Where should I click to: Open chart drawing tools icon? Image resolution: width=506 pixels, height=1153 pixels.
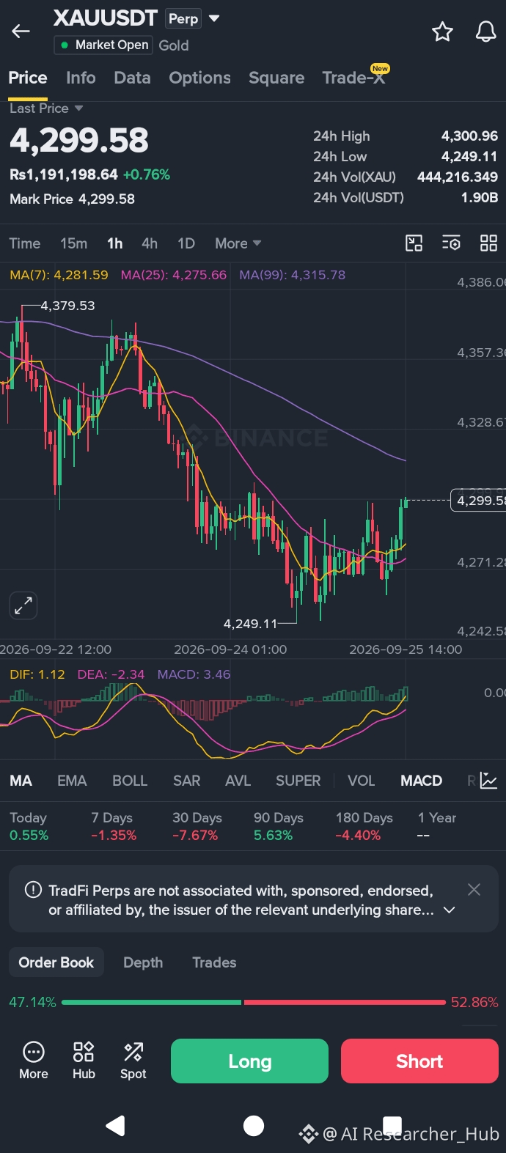coord(414,243)
